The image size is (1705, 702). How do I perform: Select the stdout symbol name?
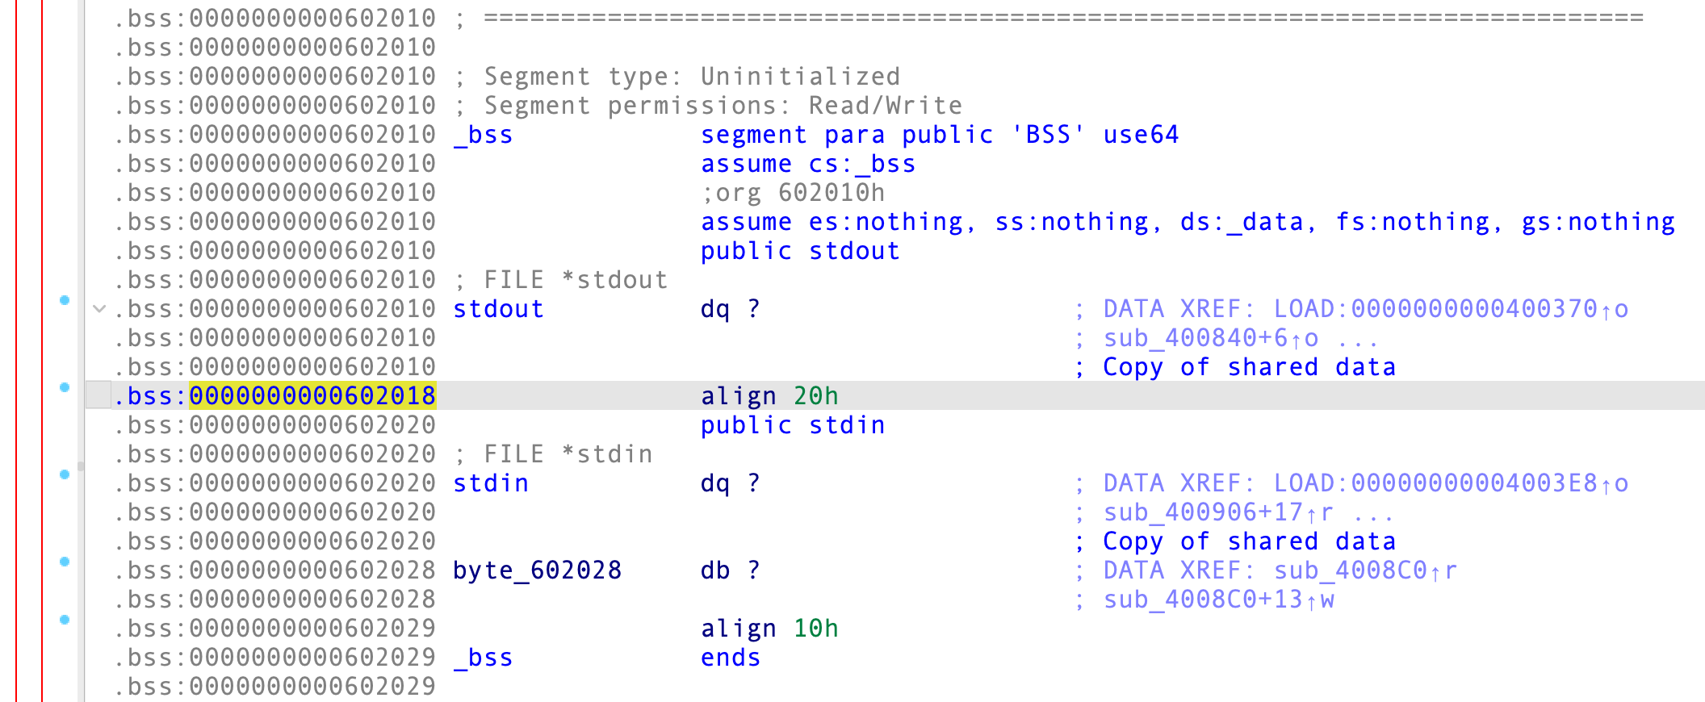click(x=498, y=309)
